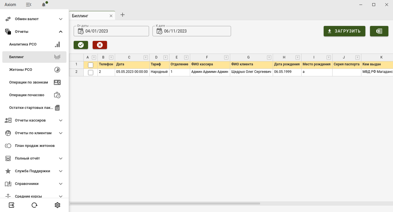Click the Операции почасово clock icon

[x=57, y=95]
